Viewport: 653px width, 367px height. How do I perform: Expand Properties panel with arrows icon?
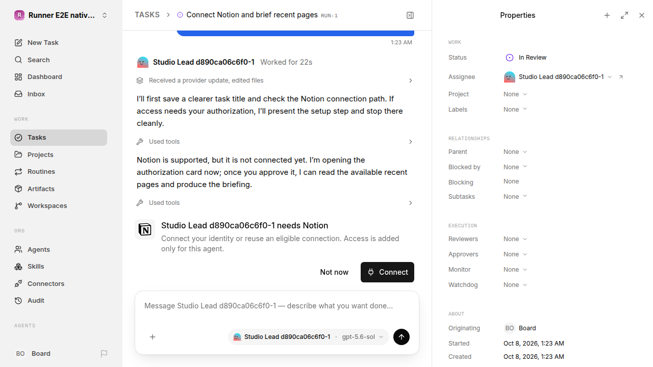(x=624, y=15)
